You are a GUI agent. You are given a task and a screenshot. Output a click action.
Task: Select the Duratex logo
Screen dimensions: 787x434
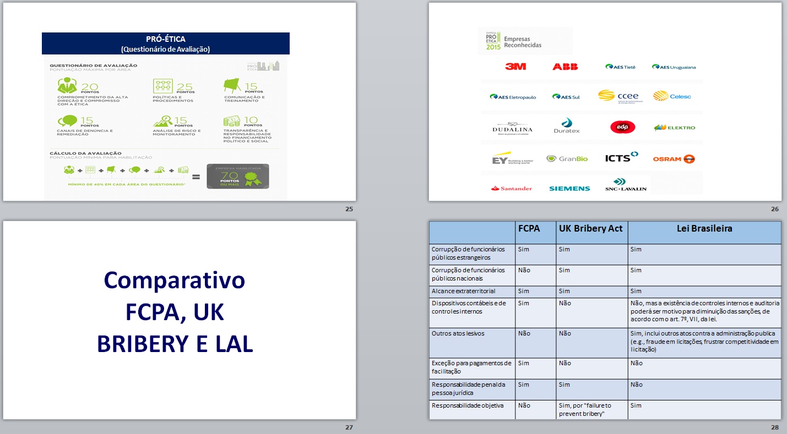coord(567,127)
